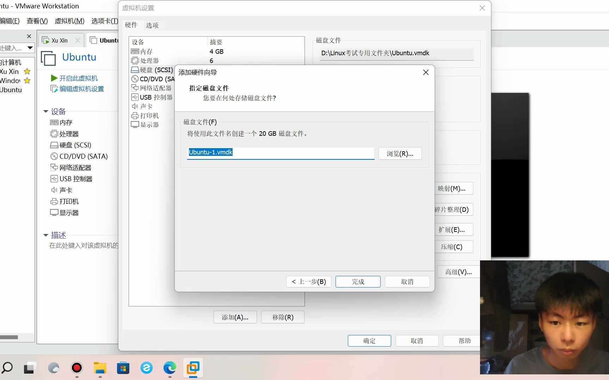Click the Ubuntu-1.vmdk disk file field
Viewport: 609px width, 380px height.
[x=281, y=153]
